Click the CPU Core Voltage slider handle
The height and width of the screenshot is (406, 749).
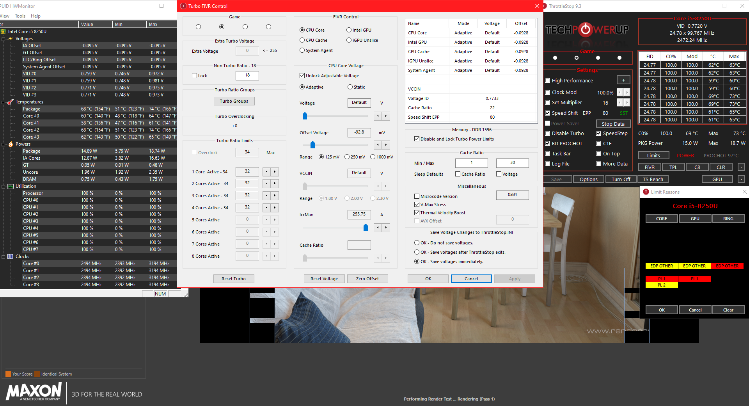[305, 116]
